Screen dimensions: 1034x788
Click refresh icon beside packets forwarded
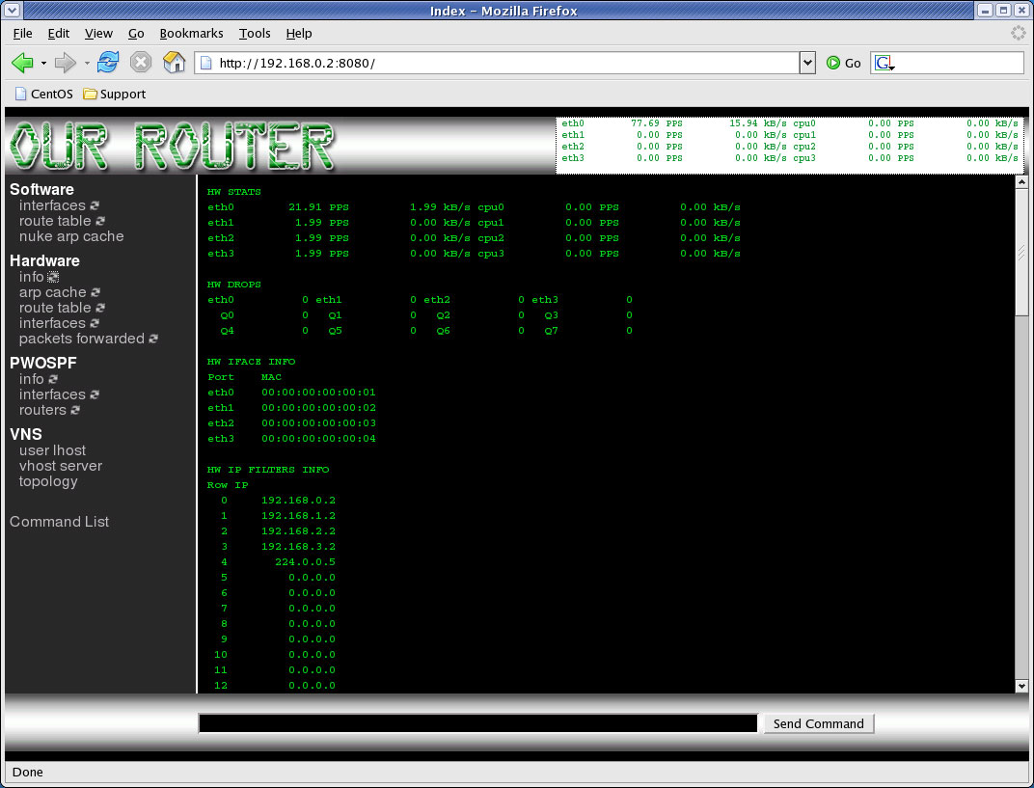[x=153, y=339]
